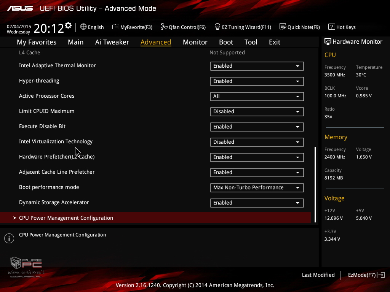This screenshot has height=292, width=390.
Task: Select the Advanced tab
Action: (156, 42)
